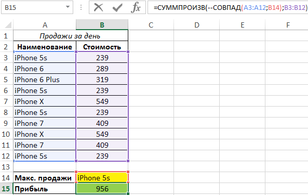Select the yellow cell with iPhone 5s
This screenshot has width=308, height=195.
[102, 178]
